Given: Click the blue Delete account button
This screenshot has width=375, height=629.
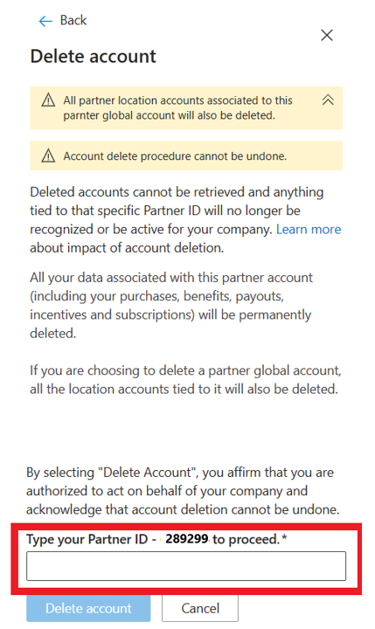Looking at the screenshot, I should pos(88,608).
